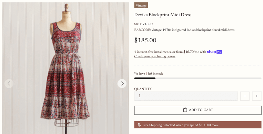Go to the previous product image

(9, 83)
